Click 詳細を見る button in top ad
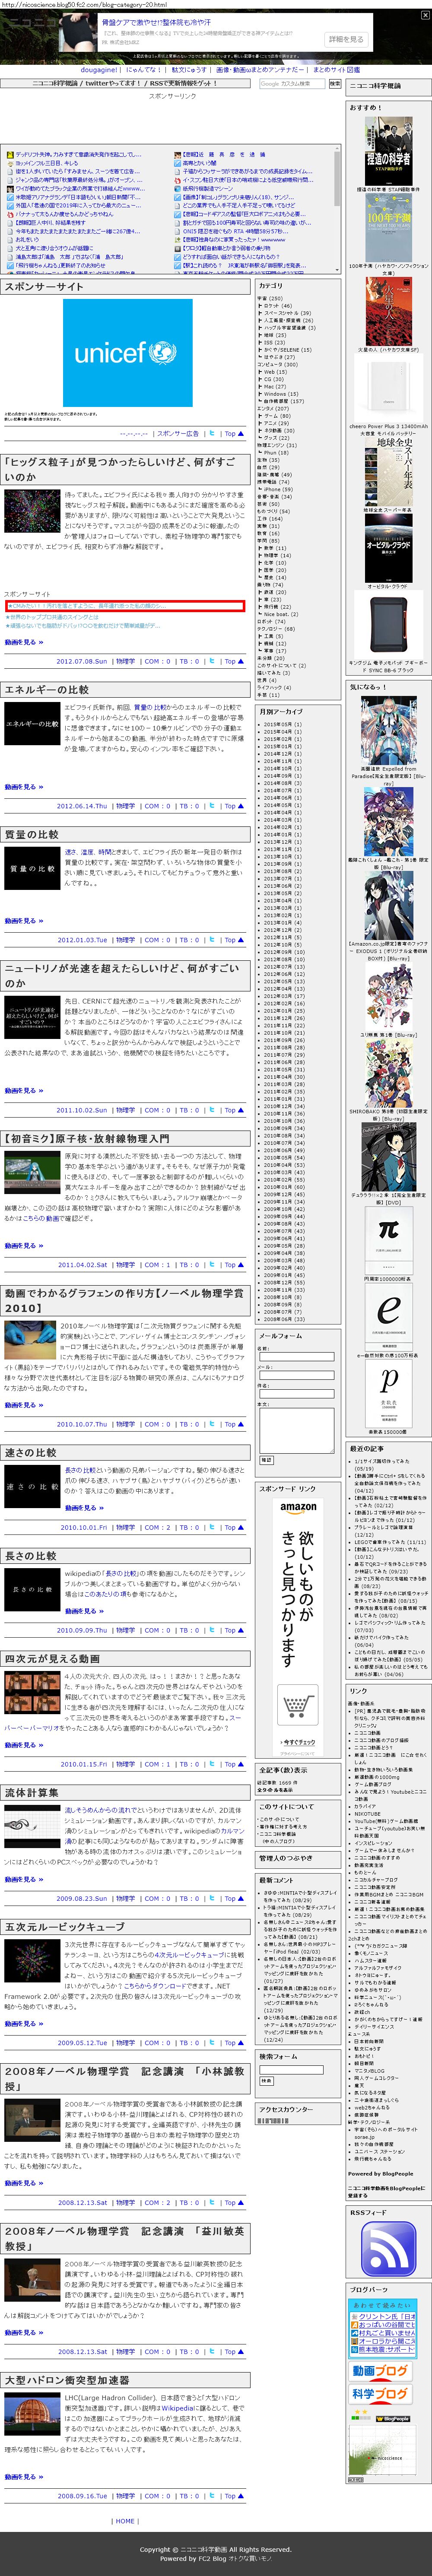The height and width of the screenshot is (2576, 432). pyautogui.click(x=346, y=38)
